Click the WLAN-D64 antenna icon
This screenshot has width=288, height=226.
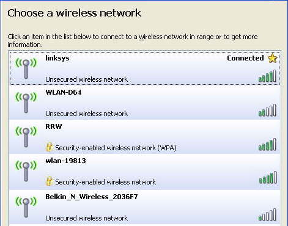(26, 103)
